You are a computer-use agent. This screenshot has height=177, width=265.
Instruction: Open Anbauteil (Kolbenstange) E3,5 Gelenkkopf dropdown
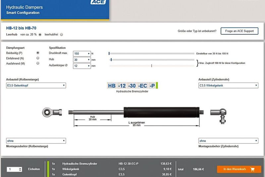pyautogui.click(x=36, y=86)
